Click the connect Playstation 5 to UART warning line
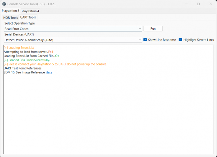The width and height of the screenshot is (217, 157). pyautogui.click(x=55, y=64)
